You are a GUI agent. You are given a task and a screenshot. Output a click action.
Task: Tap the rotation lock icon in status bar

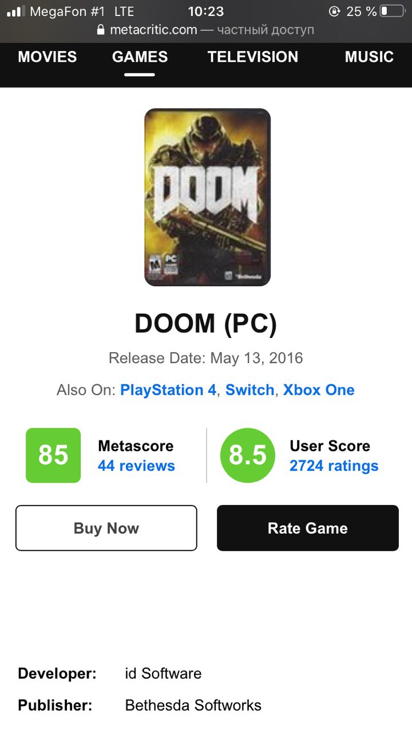point(335,11)
